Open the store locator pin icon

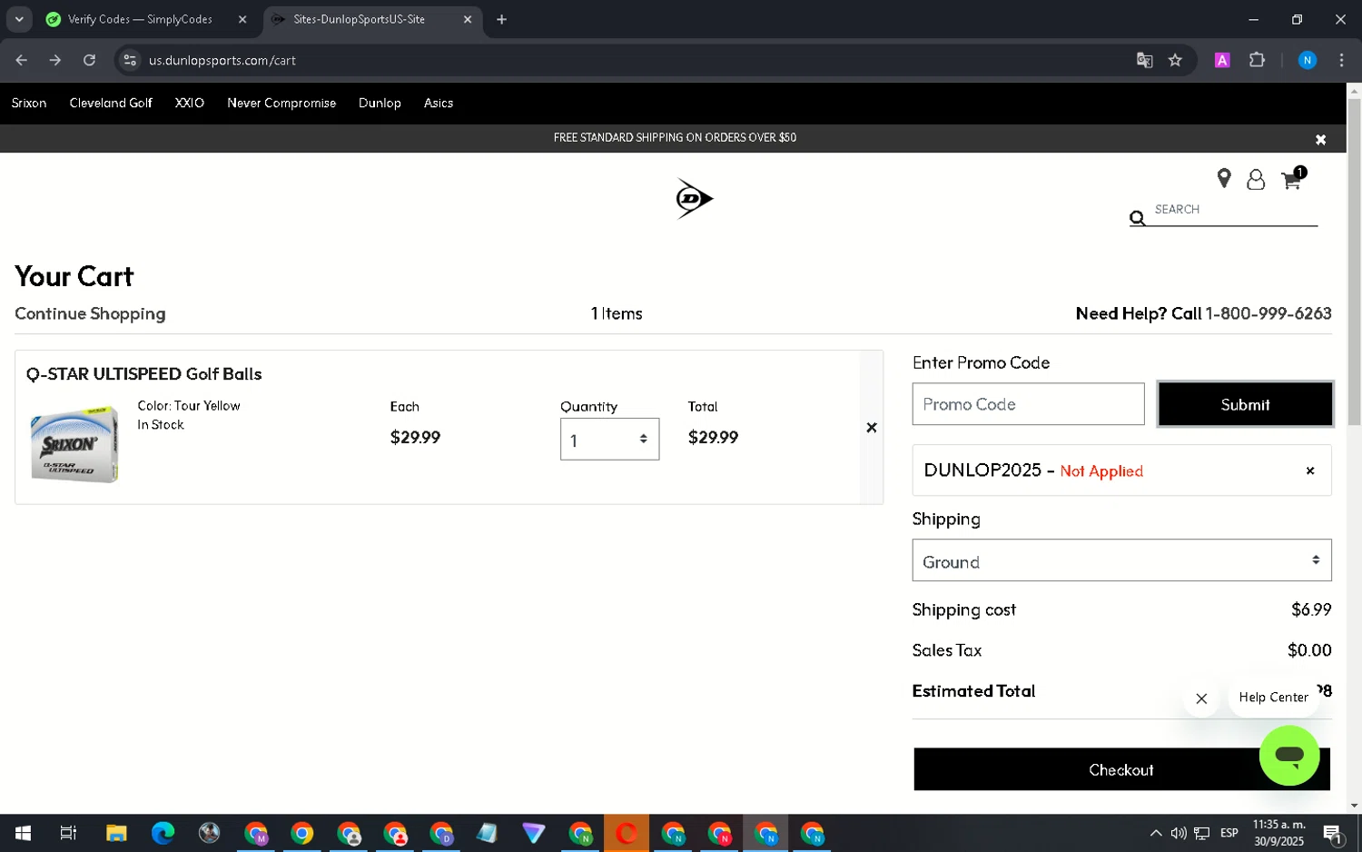[1224, 179]
